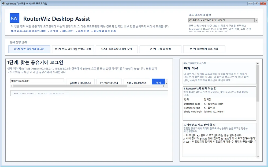This screenshot has width=268, height=167.
Task: Click the assist panel vertical scrollbar thumb
Action: [x=258, y=83]
